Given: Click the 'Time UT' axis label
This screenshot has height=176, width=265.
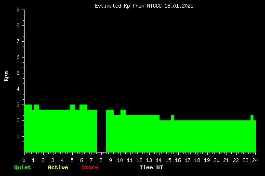Looking at the screenshot, I should (151, 167).
